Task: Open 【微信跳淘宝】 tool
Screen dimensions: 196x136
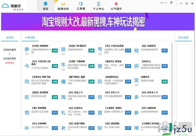Action: pyautogui.click(x=128, y=82)
